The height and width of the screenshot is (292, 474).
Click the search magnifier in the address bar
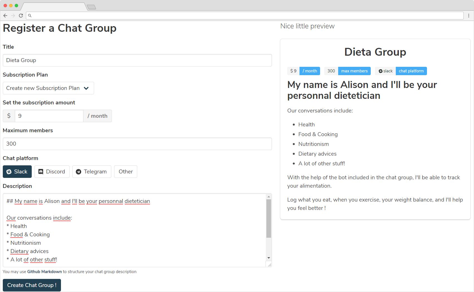[30, 16]
